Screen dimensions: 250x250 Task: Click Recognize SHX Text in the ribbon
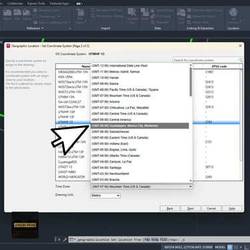pyautogui.click(x=107, y=10)
